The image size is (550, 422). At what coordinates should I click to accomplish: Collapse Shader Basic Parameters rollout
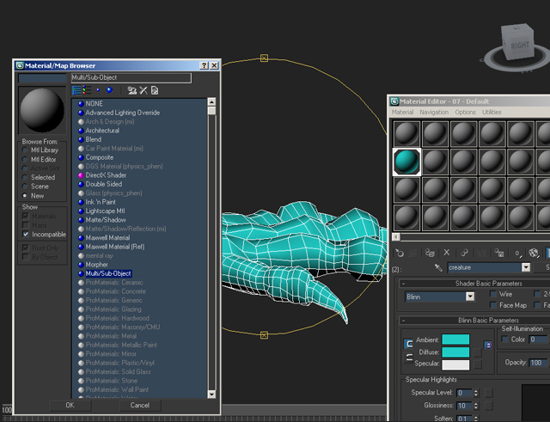tap(403, 284)
